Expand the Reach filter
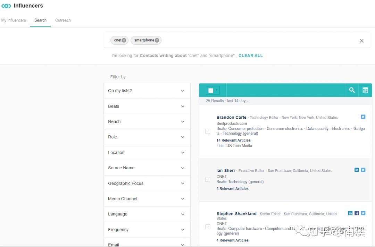Screen dimensions: 375x247 [147, 121]
